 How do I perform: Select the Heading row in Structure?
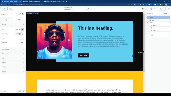(160, 25)
